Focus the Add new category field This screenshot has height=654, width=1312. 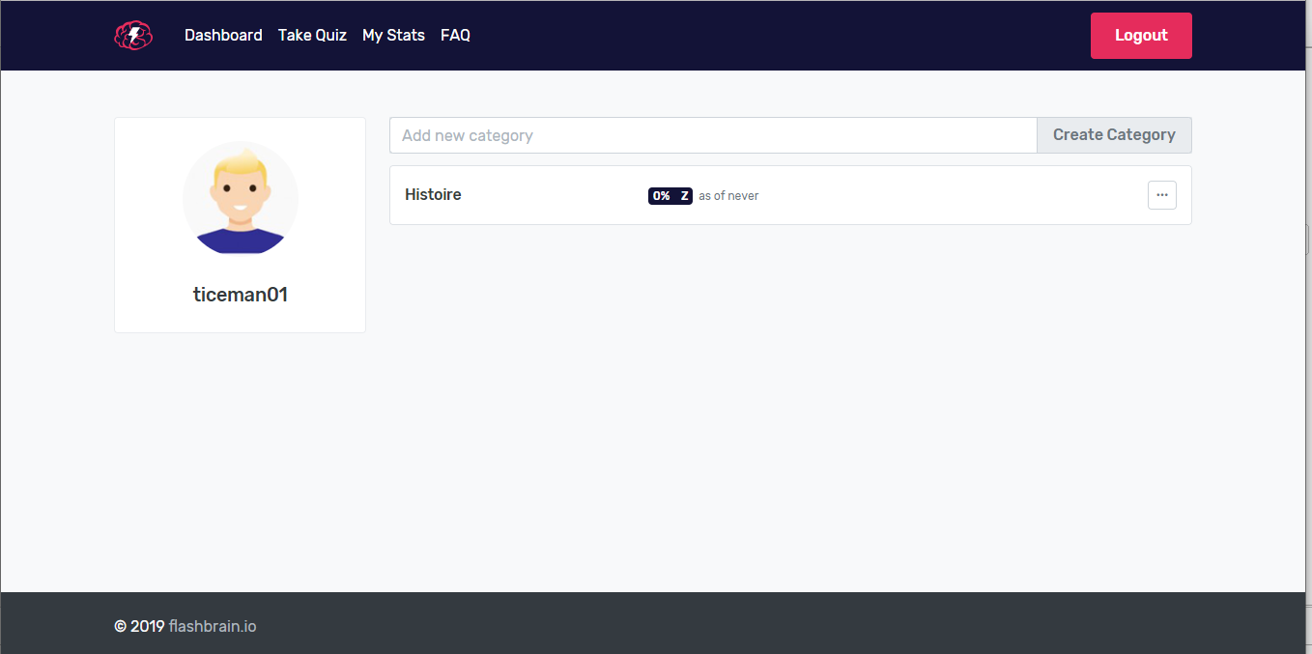tap(713, 135)
